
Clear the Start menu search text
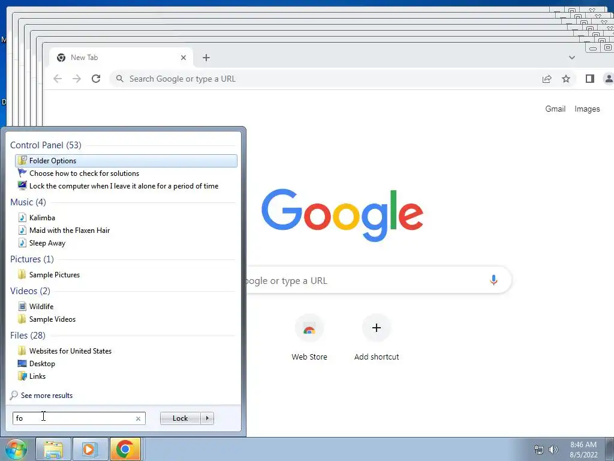tap(139, 418)
